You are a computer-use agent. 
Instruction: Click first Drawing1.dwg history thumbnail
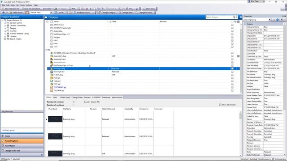pos(55,119)
